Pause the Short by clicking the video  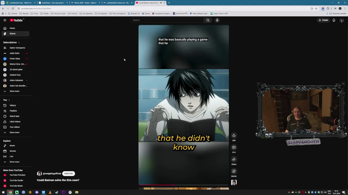coord(184,105)
